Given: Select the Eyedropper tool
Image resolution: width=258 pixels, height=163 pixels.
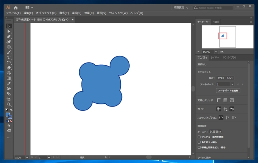Looking at the screenshot, I should coord(9,83).
